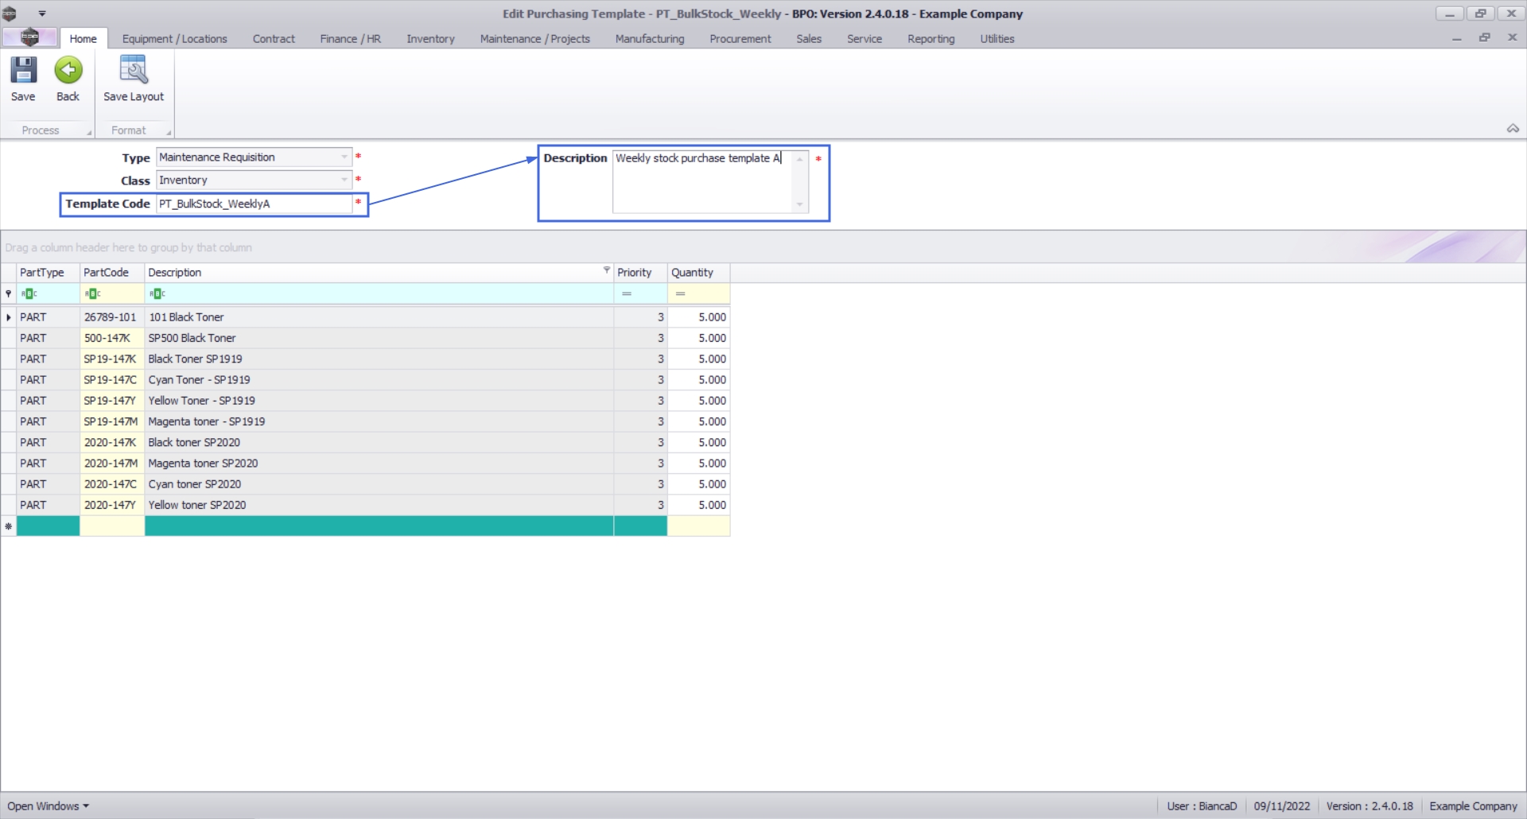Click the Priority filter equals icon
Image resolution: width=1527 pixels, height=819 pixels.
click(x=627, y=294)
